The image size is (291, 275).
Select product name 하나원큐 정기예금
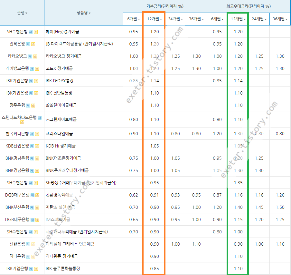point(62,256)
